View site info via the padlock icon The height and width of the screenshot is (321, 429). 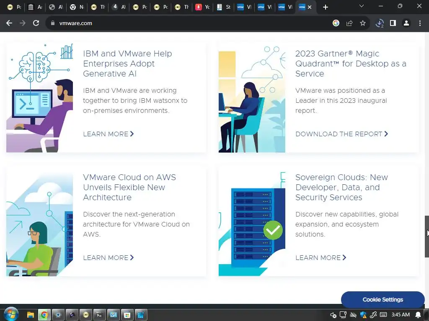point(53,23)
